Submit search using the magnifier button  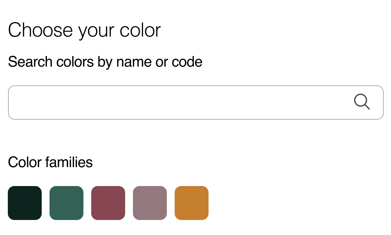tap(362, 102)
